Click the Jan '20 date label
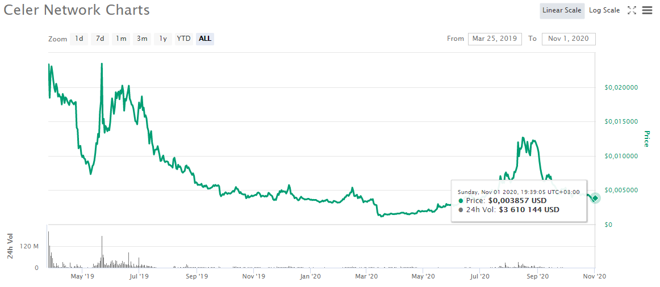Image resolution: width=660 pixels, height=287 pixels. pos(310,276)
